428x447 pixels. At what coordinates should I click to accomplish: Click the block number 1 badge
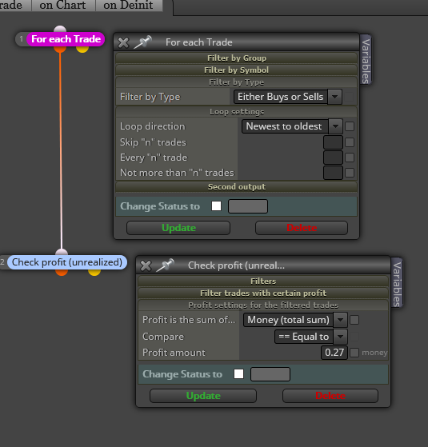[x=21, y=38]
